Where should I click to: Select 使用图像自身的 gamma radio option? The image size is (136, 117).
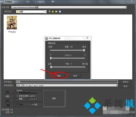click(x=17, y=93)
